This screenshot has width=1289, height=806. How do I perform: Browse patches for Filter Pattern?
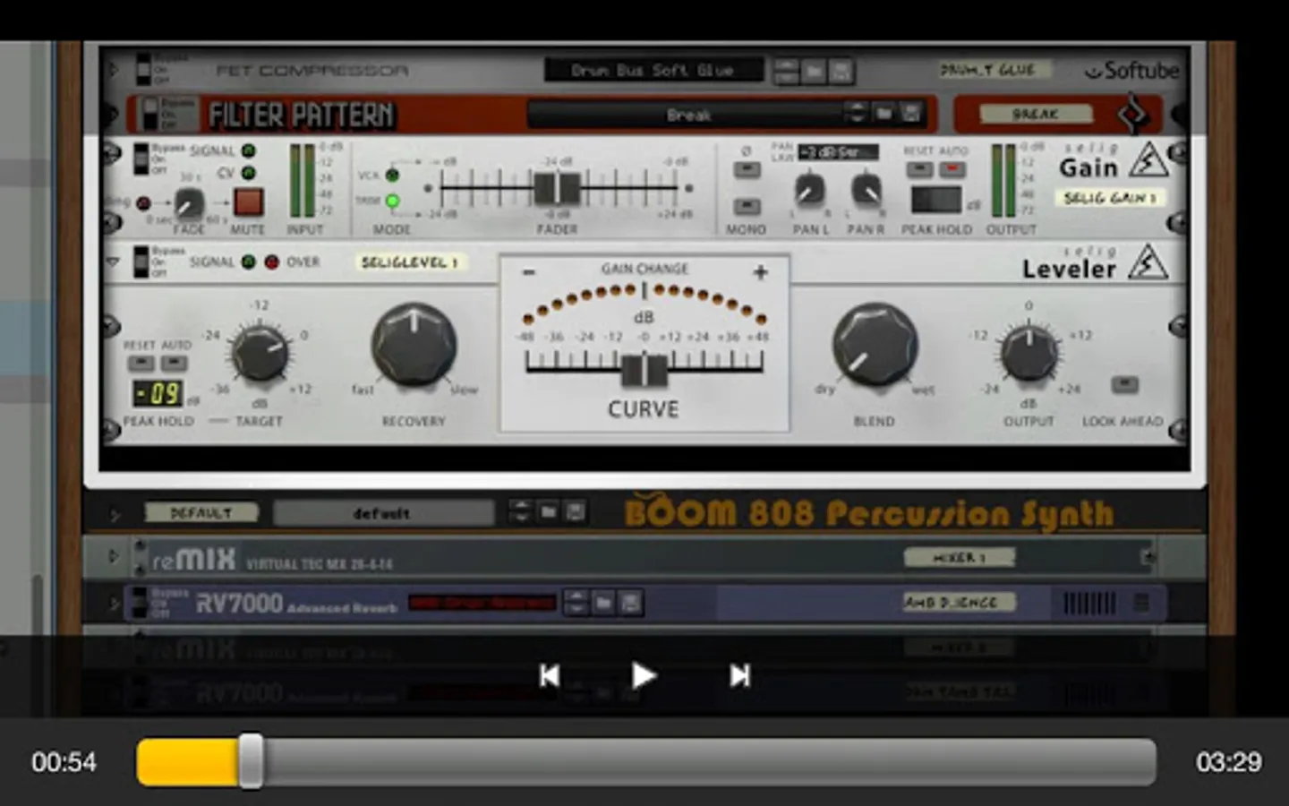[884, 114]
